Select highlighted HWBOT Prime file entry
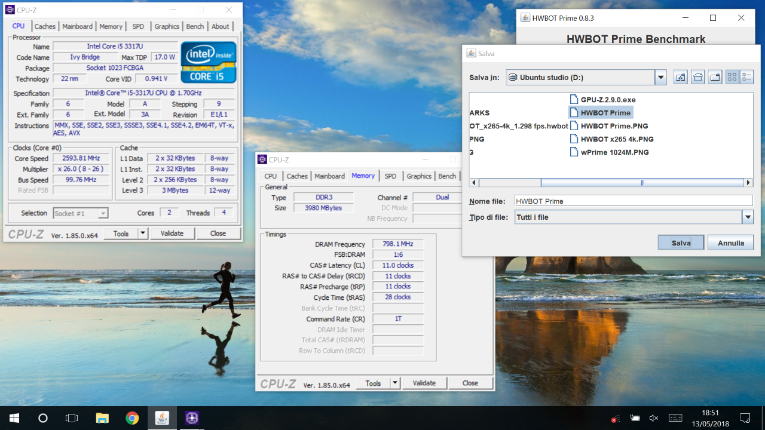This screenshot has height=430, width=765. pyautogui.click(x=600, y=113)
